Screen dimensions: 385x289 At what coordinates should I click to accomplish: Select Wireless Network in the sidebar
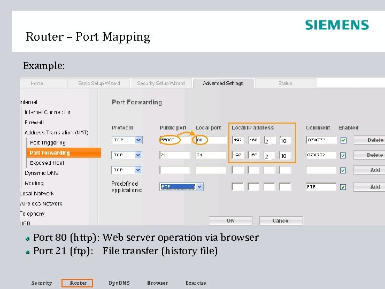[x=41, y=203]
